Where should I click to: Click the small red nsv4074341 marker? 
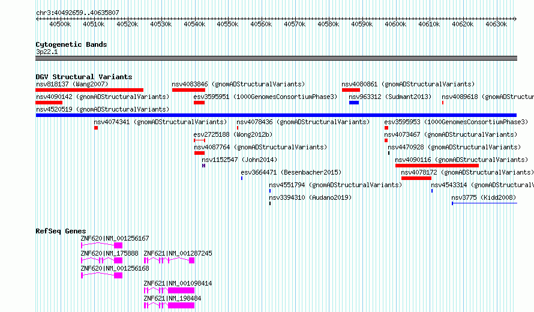click(96, 128)
